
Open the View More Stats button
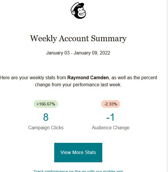(x=78, y=153)
